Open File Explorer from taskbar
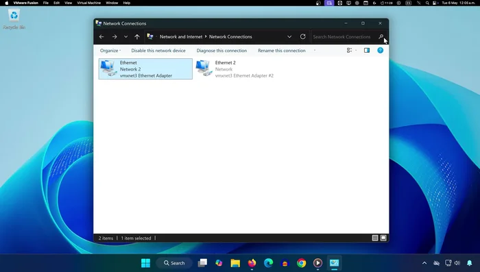This screenshot has width=480, height=272. click(235, 263)
